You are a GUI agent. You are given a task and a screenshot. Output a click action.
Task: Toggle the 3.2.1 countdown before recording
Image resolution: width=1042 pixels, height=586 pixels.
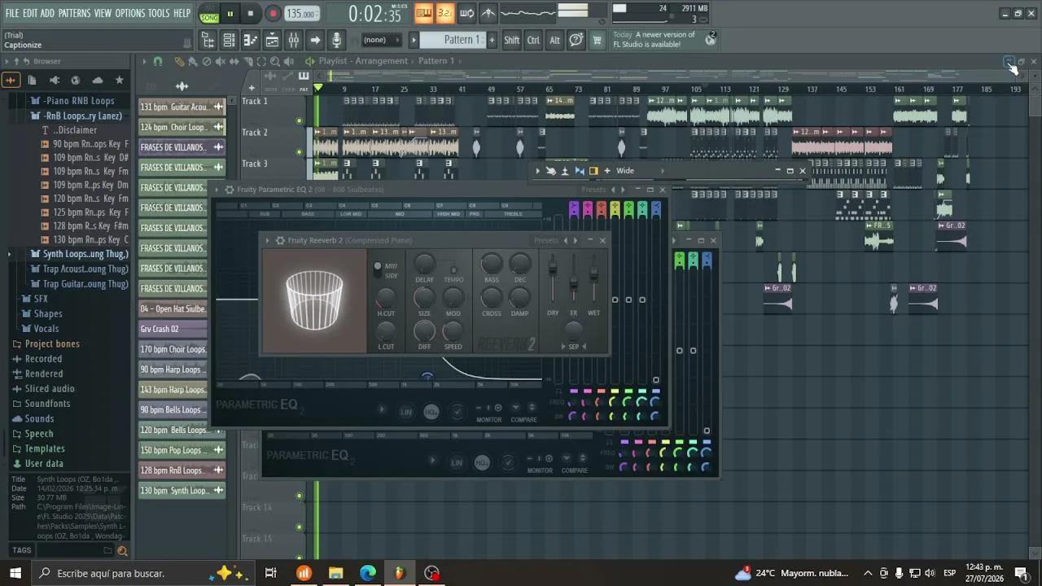click(x=444, y=13)
